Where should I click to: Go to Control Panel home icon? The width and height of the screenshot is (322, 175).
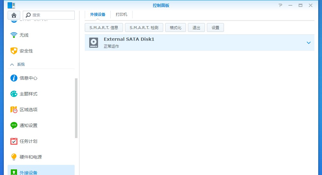tap(14, 15)
